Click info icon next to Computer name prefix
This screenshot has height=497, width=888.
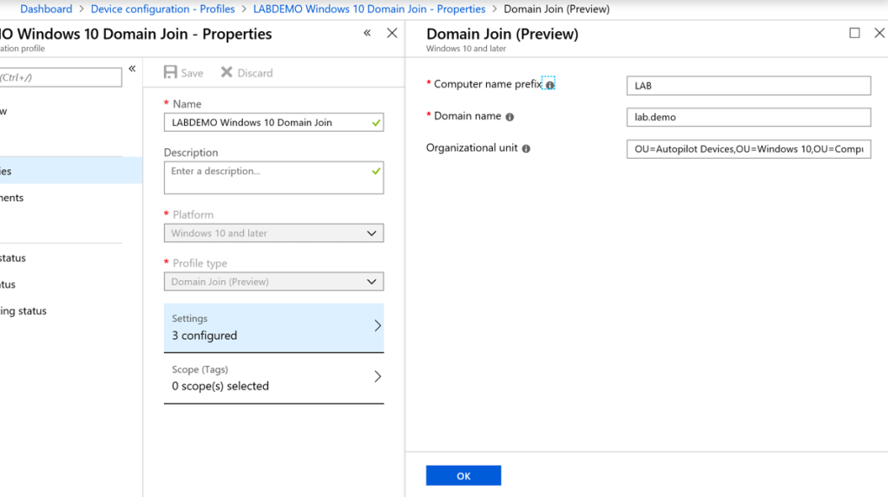(549, 85)
